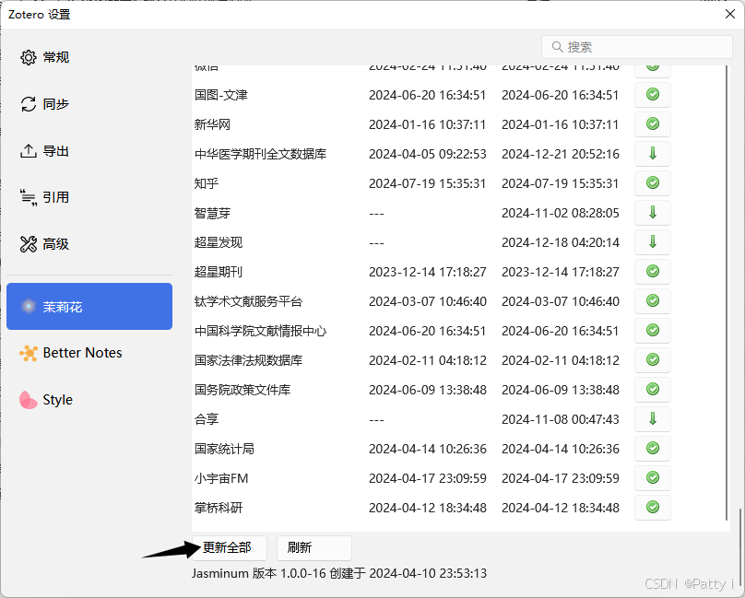Click the check icon for 中国科学院文献情报中心
The width and height of the screenshot is (745, 598).
pos(653,330)
